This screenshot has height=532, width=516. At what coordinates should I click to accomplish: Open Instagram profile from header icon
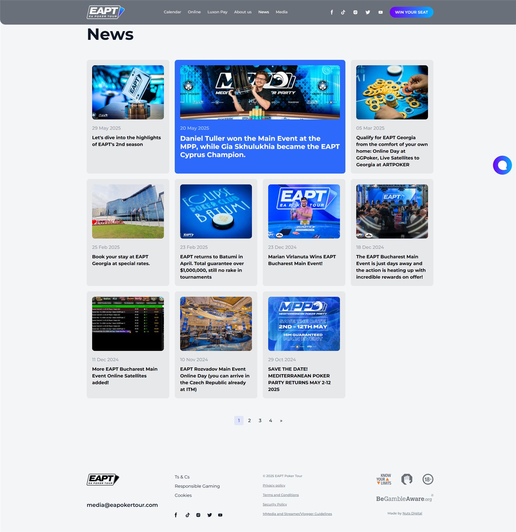[x=355, y=12]
